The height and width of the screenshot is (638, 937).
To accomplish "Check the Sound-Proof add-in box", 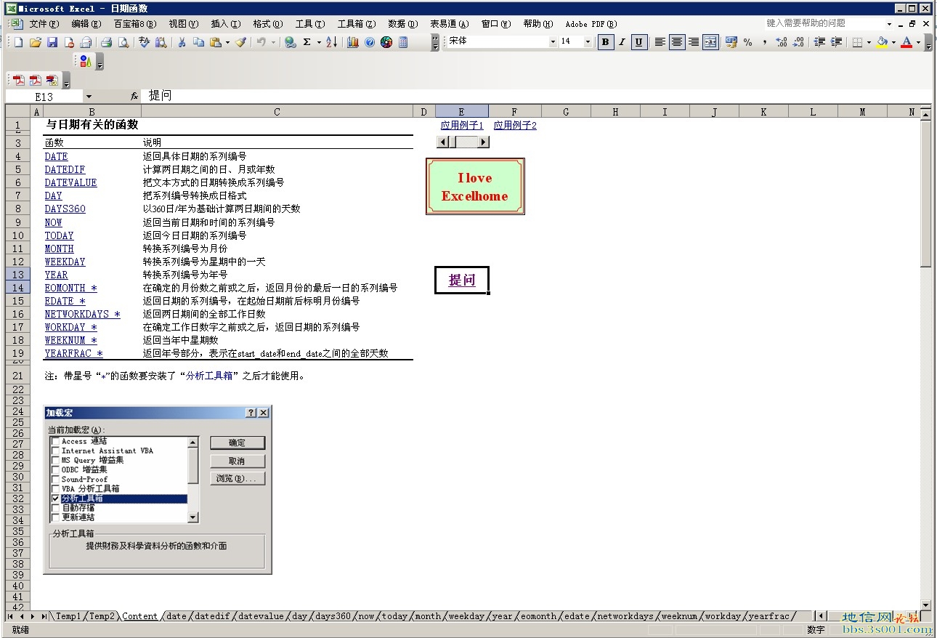I will (x=56, y=480).
